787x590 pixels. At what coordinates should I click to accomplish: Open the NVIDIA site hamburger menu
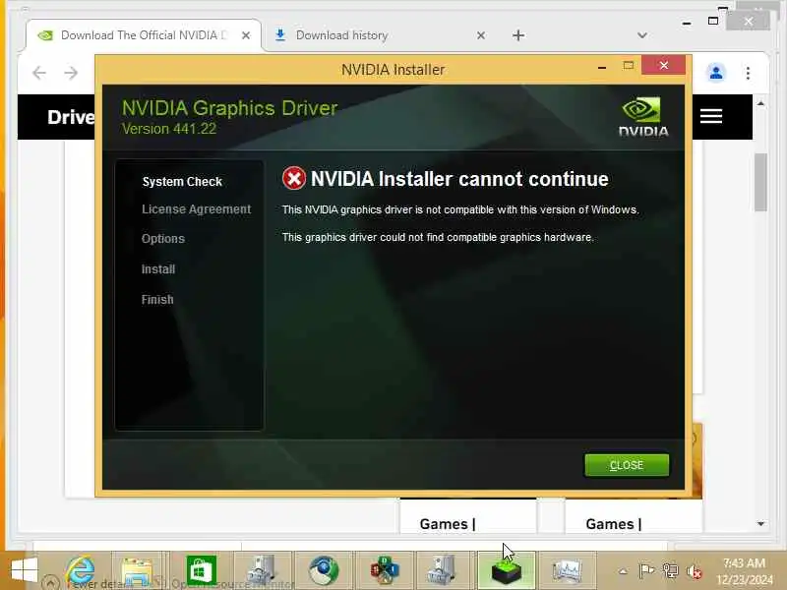tap(711, 116)
